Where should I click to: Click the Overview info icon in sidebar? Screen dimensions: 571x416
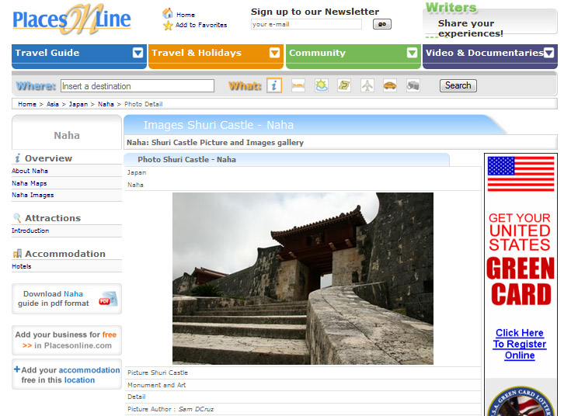pyautogui.click(x=17, y=158)
